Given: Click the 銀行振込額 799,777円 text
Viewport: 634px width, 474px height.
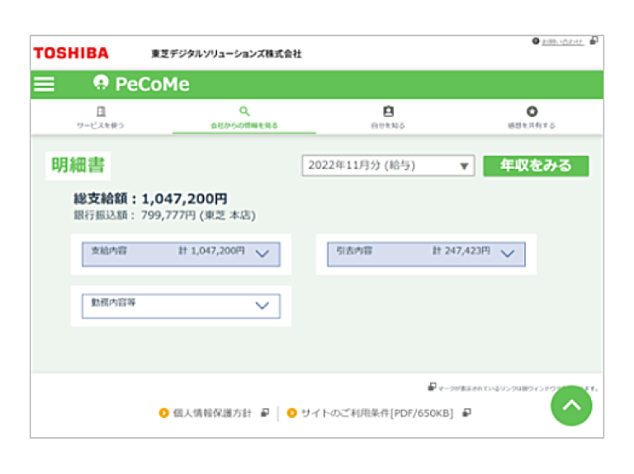Looking at the screenshot, I should coord(164,215).
